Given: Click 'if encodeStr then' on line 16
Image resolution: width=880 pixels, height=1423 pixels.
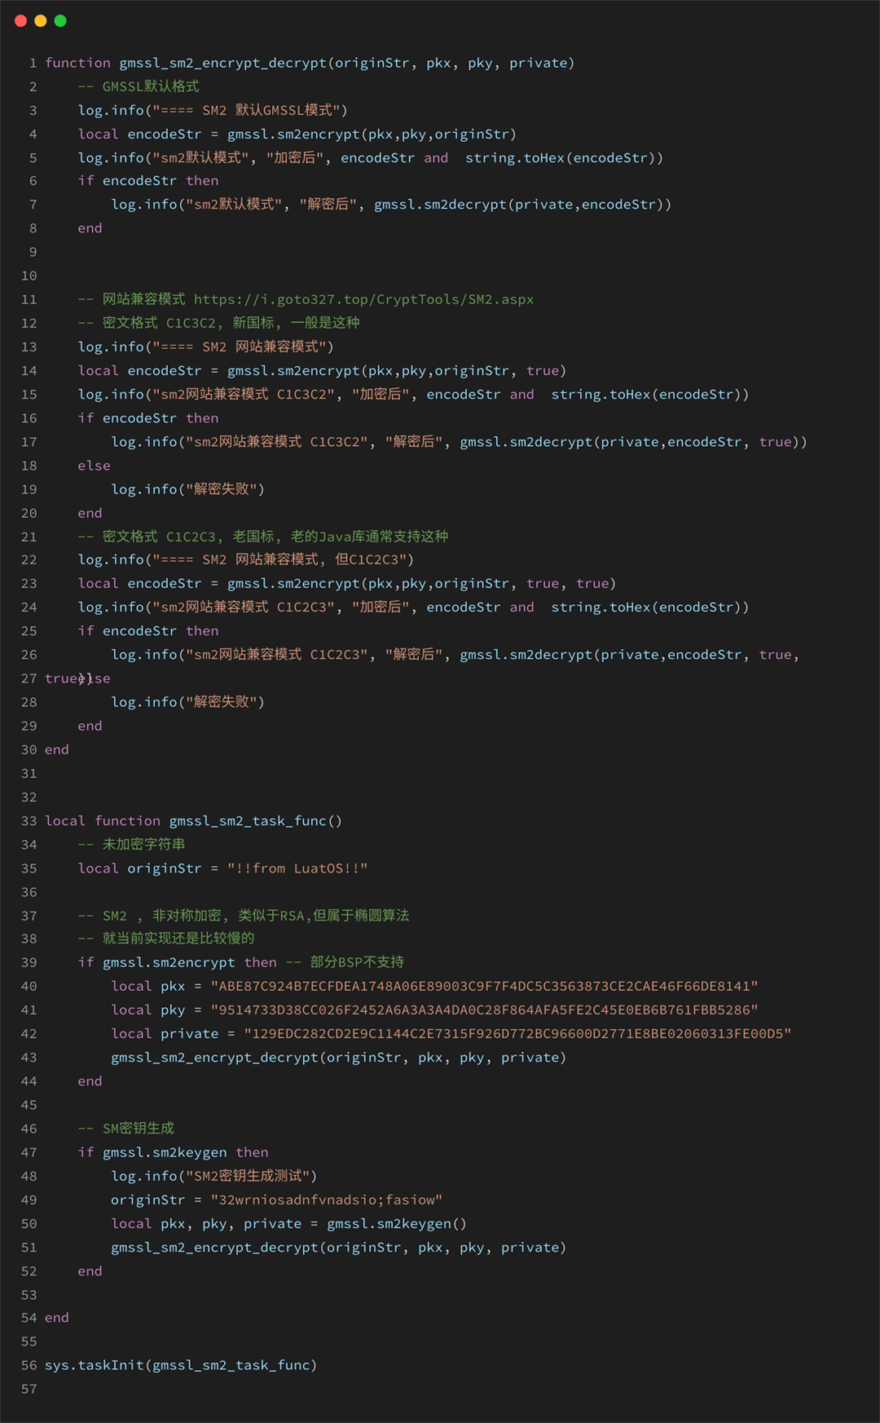Looking at the screenshot, I should 148,418.
